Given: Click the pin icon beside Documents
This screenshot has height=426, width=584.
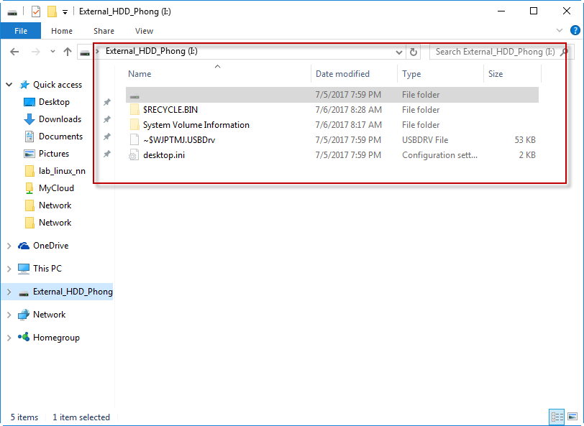Looking at the screenshot, I should coord(107,136).
